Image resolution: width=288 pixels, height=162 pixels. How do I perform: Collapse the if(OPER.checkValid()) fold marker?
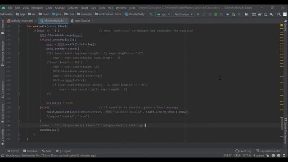[x=19, y=40]
